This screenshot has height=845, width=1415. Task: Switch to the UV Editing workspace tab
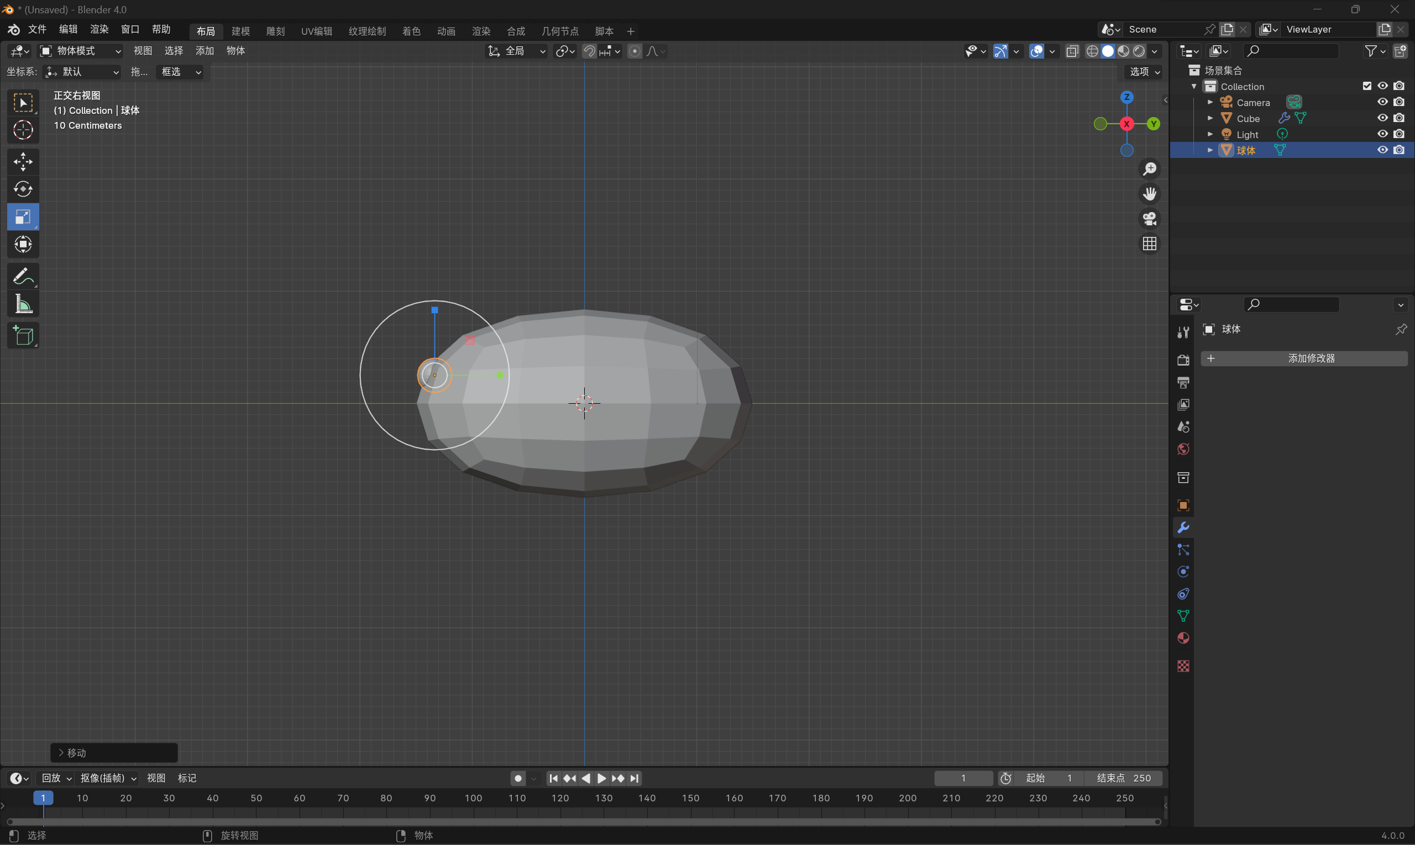[x=316, y=31]
